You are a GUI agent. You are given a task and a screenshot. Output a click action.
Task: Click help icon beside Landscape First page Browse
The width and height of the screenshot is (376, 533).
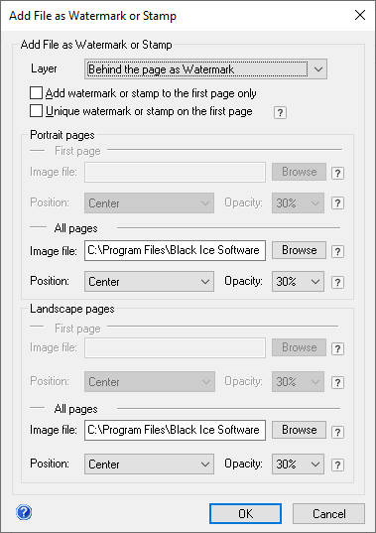pyautogui.click(x=337, y=348)
